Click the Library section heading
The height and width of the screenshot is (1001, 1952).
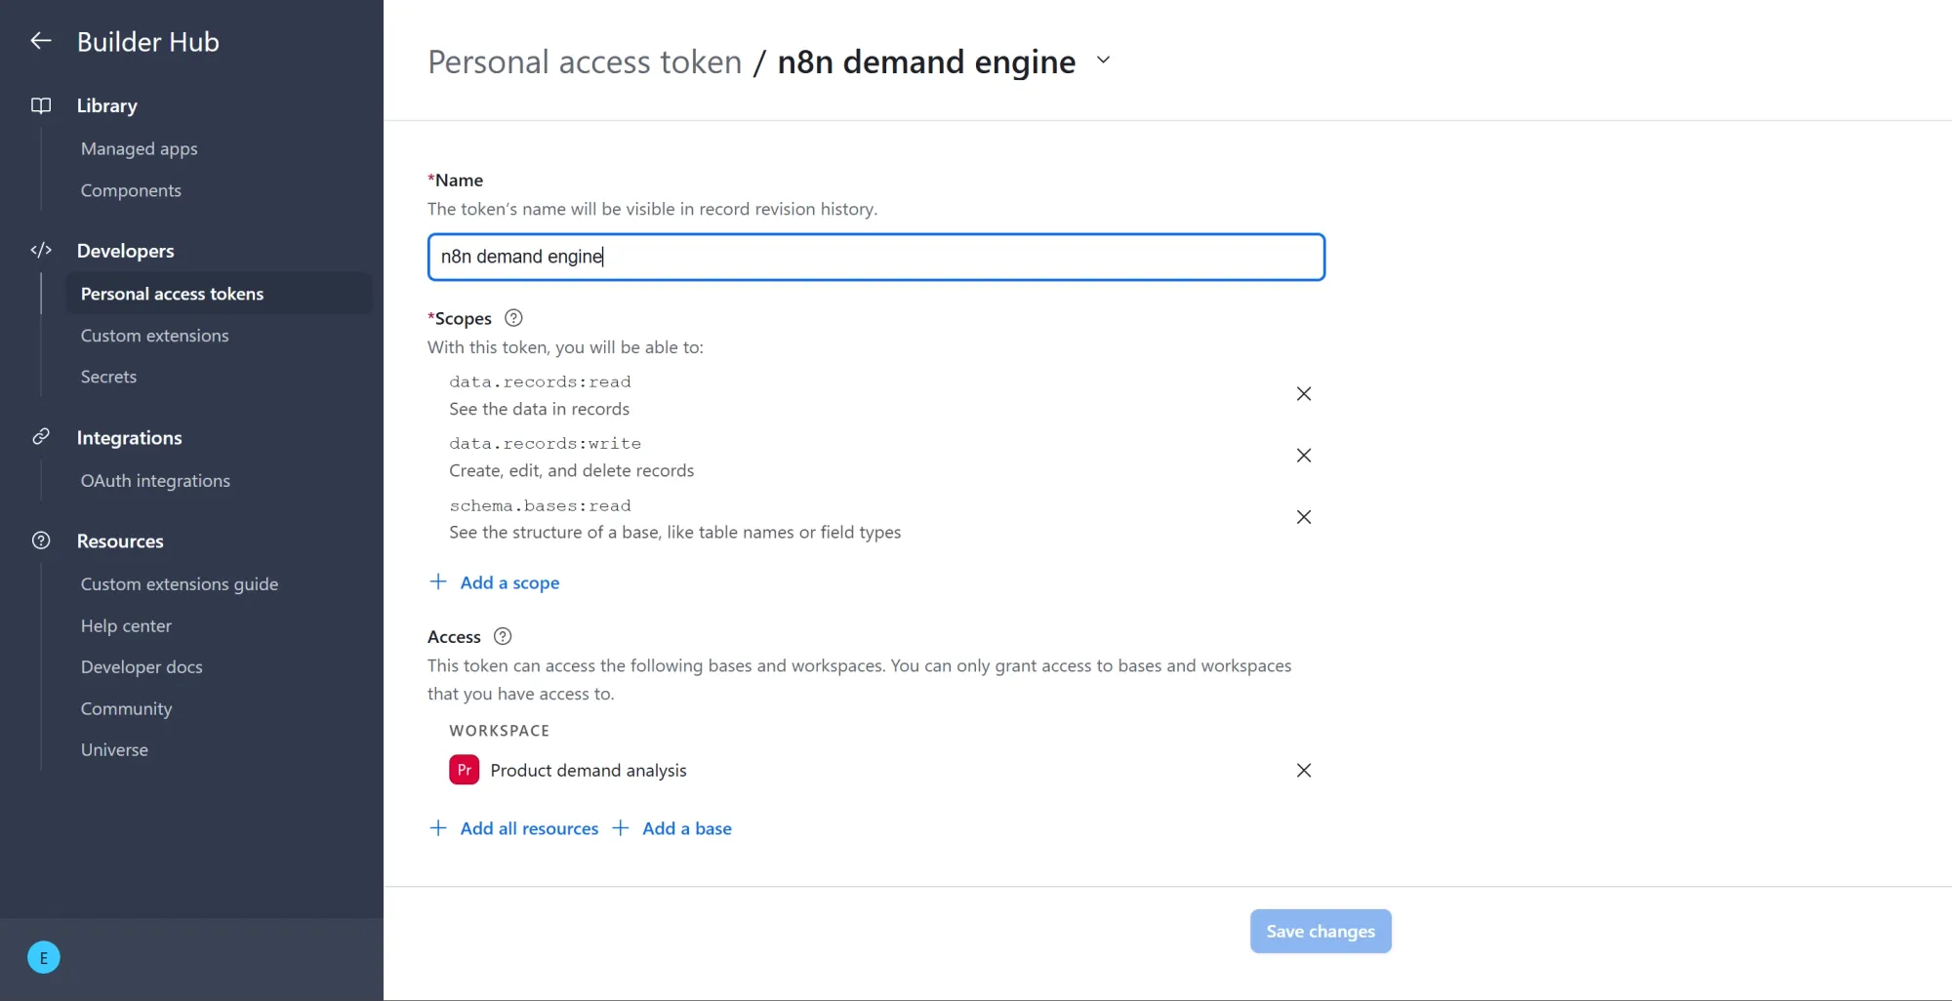tap(107, 105)
